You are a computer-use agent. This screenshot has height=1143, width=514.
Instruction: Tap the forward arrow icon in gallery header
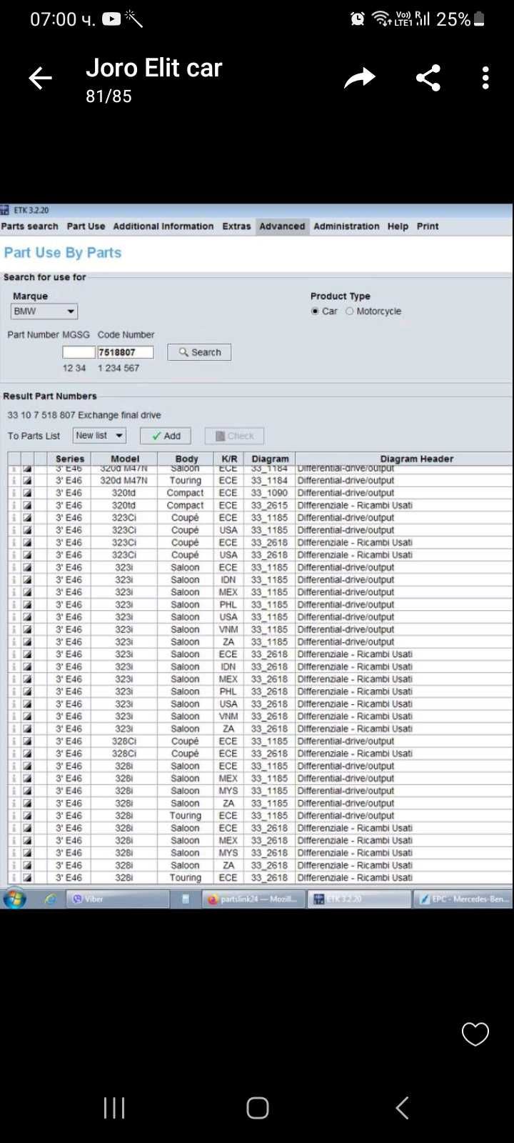[x=359, y=78]
